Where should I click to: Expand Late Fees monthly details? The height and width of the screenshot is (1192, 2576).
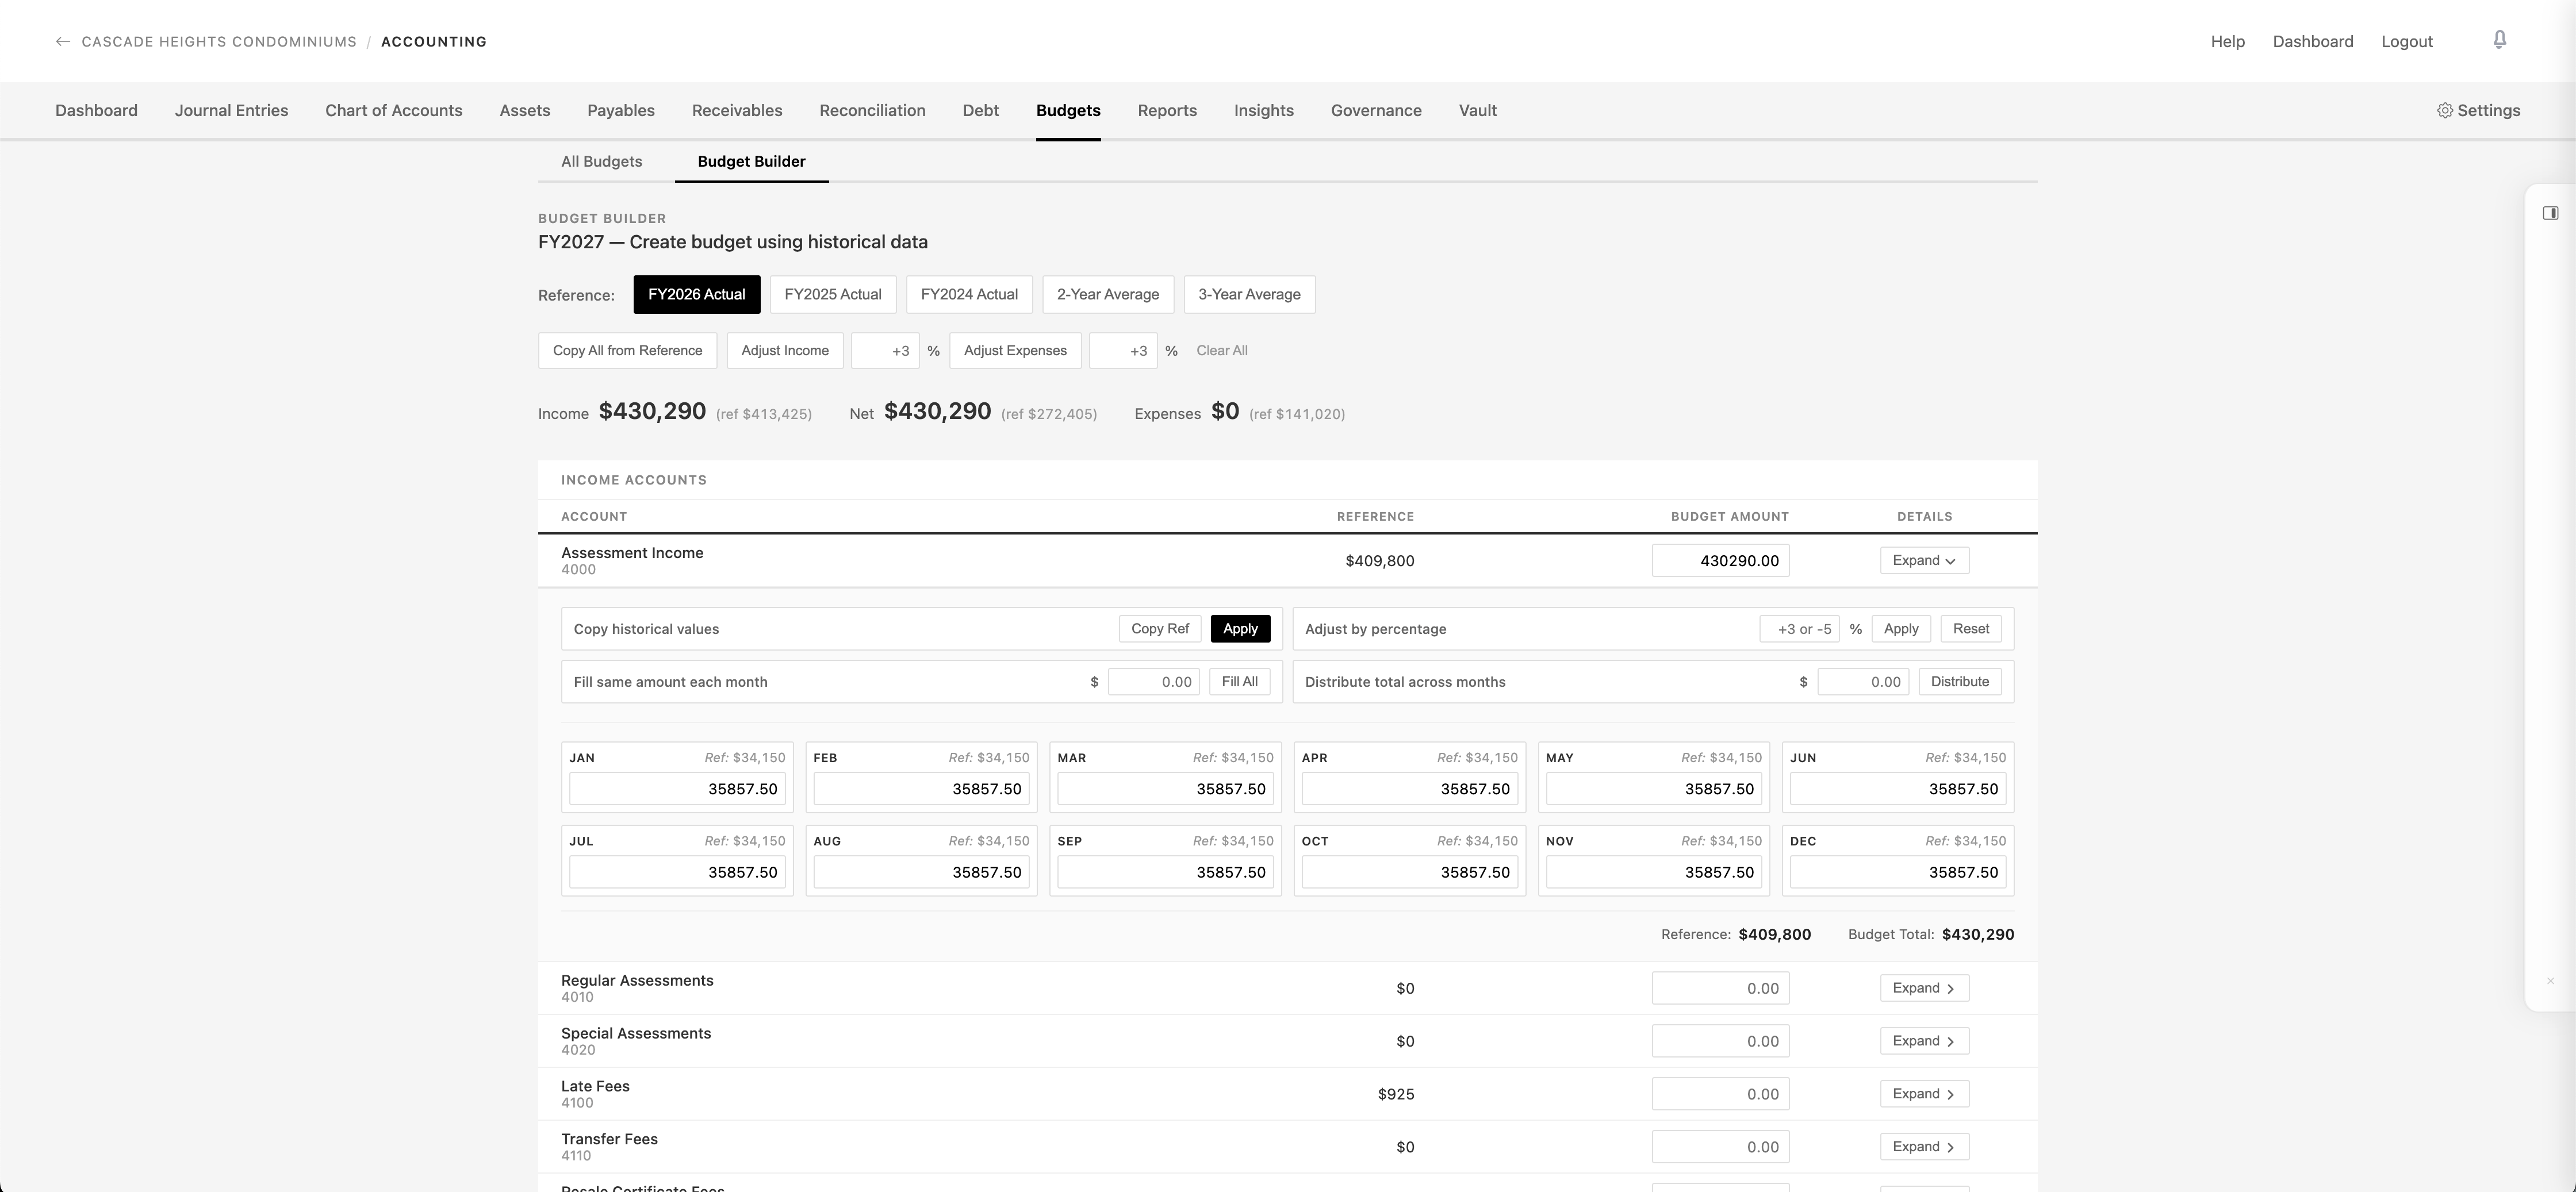pos(1923,1094)
